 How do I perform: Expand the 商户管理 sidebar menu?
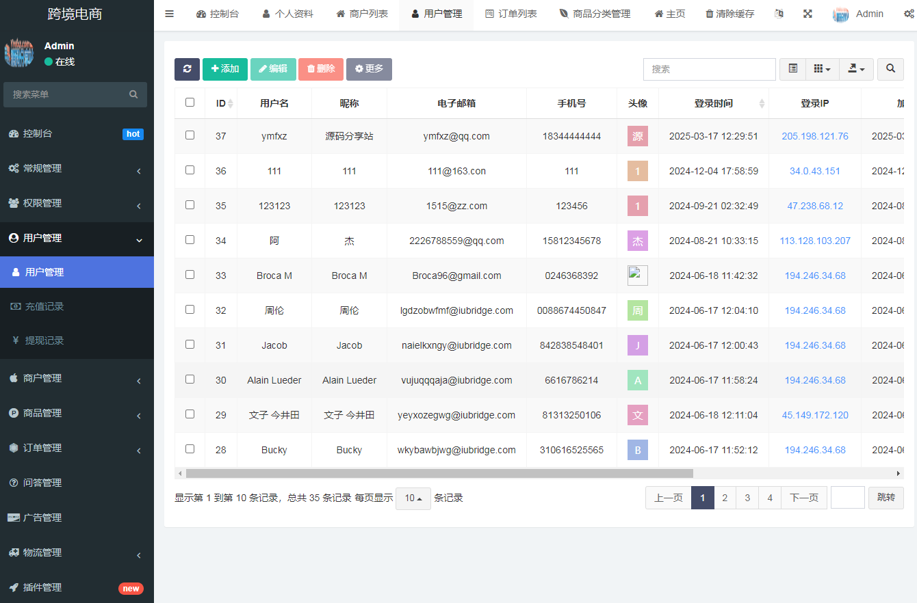pos(75,379)
